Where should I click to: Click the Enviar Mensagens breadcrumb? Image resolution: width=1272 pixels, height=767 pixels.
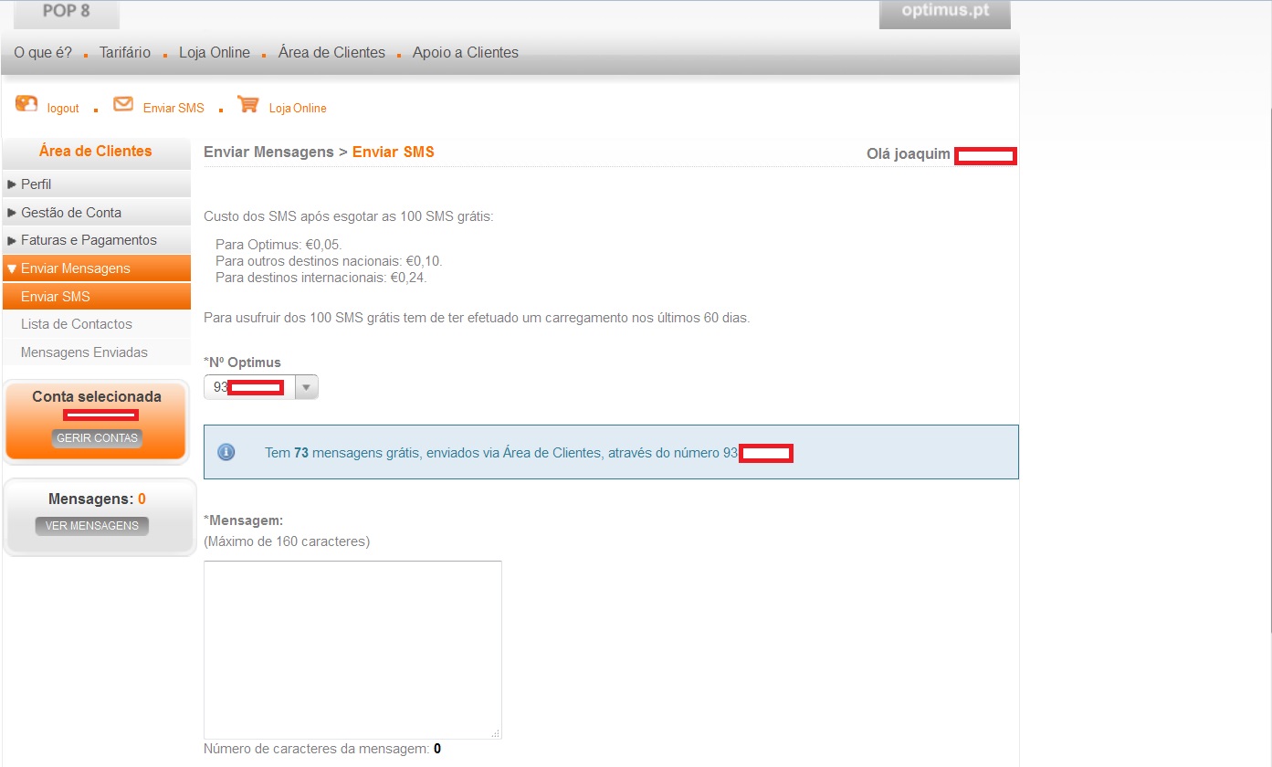tap(268, 152)
